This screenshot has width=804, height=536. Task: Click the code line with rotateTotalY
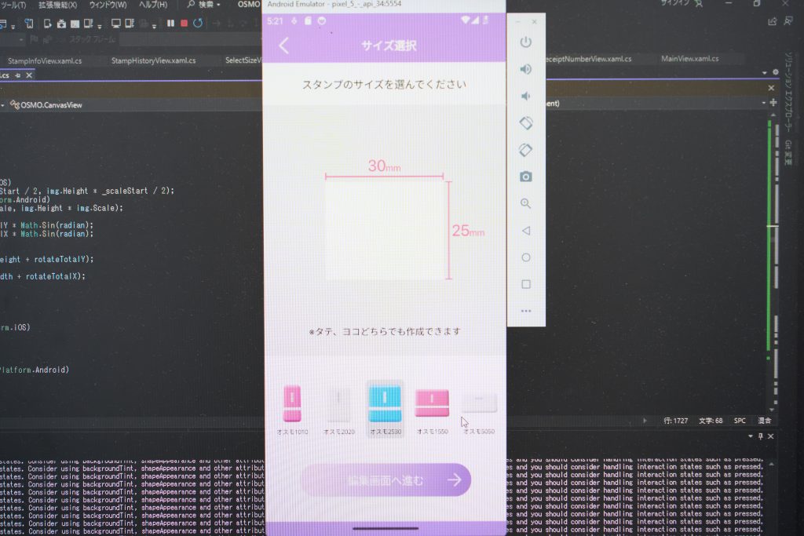47,259
